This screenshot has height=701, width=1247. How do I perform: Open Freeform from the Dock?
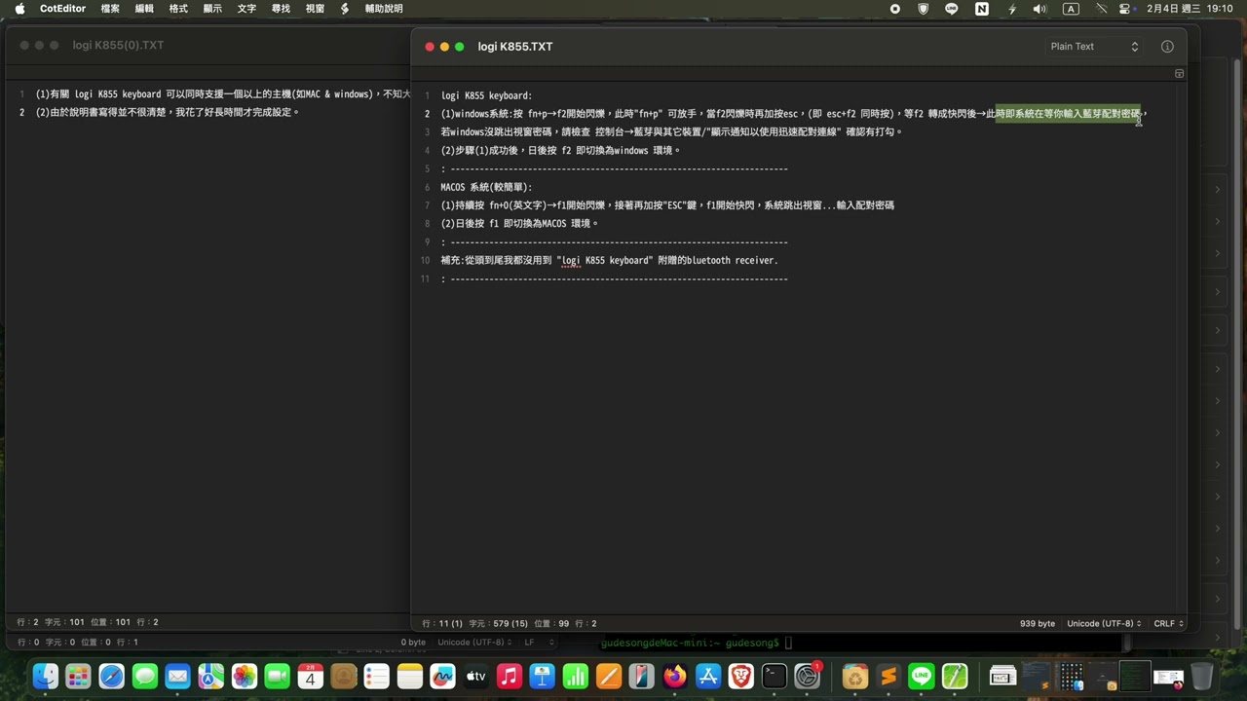pyautogui.click(x=442, y=676)
